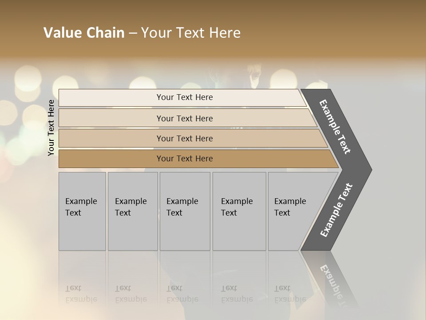Select the mirrored text reflection under third box
This screenshot has height=320, width=426.
(x=182, y=294)
